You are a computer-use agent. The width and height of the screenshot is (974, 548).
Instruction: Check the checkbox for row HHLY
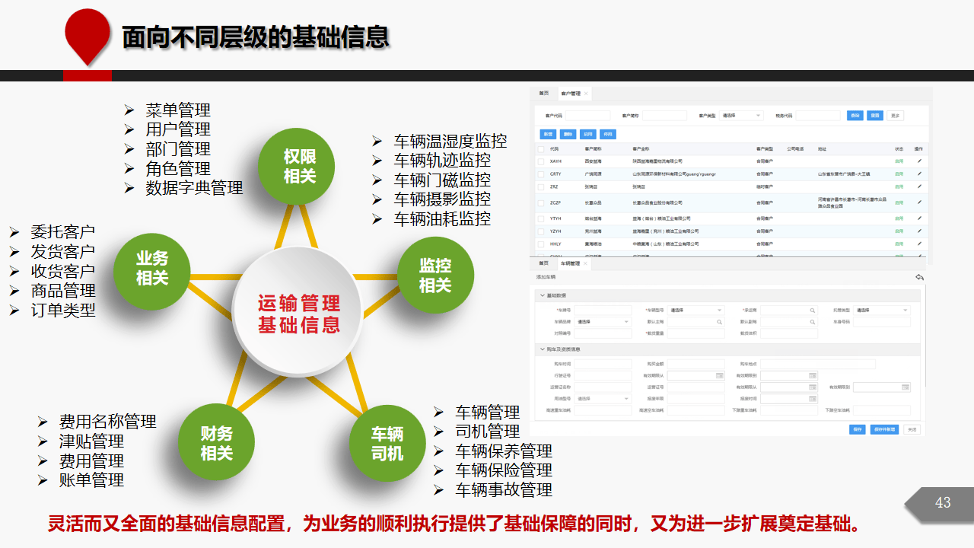point(541,244)
